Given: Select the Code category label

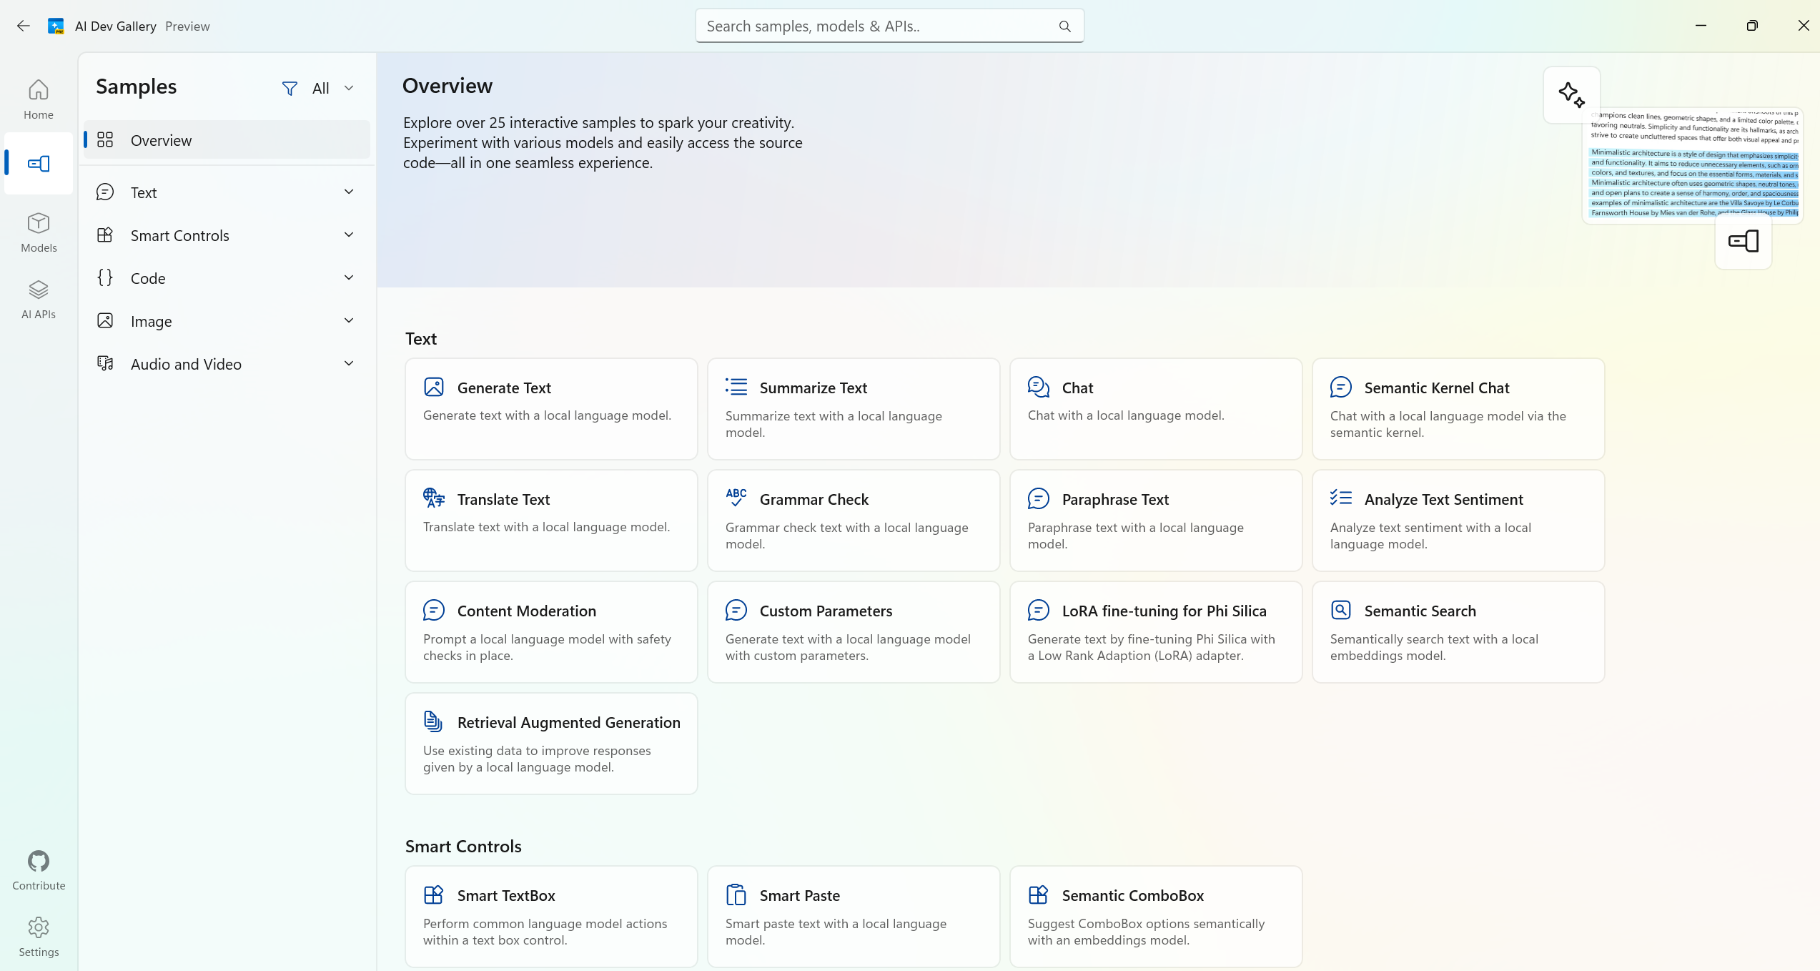Looking at the screenshot, I should point(148,278).
